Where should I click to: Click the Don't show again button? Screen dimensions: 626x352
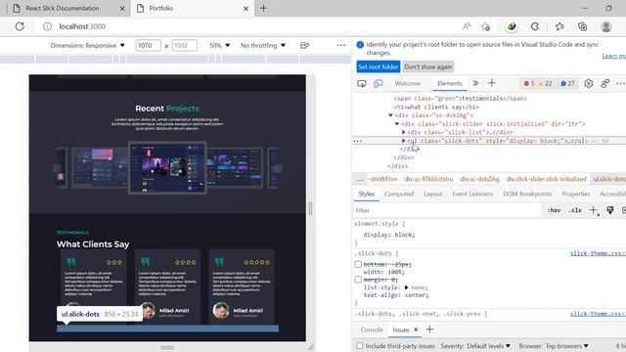coord(428,67)
